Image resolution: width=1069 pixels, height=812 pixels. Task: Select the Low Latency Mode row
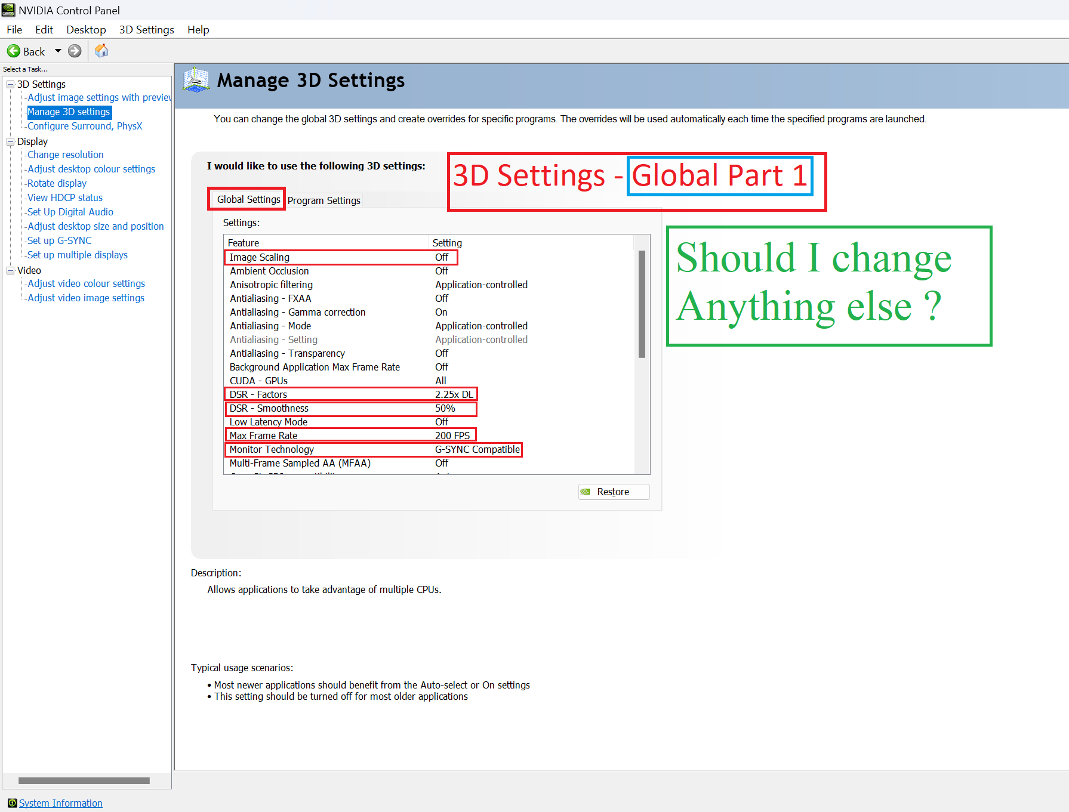tap(429, 422)
